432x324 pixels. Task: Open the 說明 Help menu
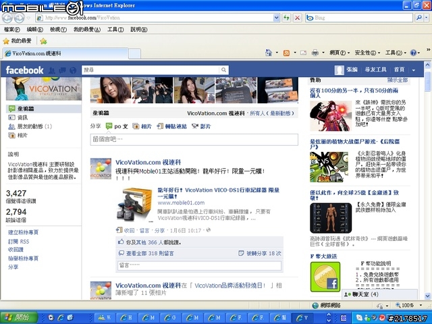tap(138, 30)
